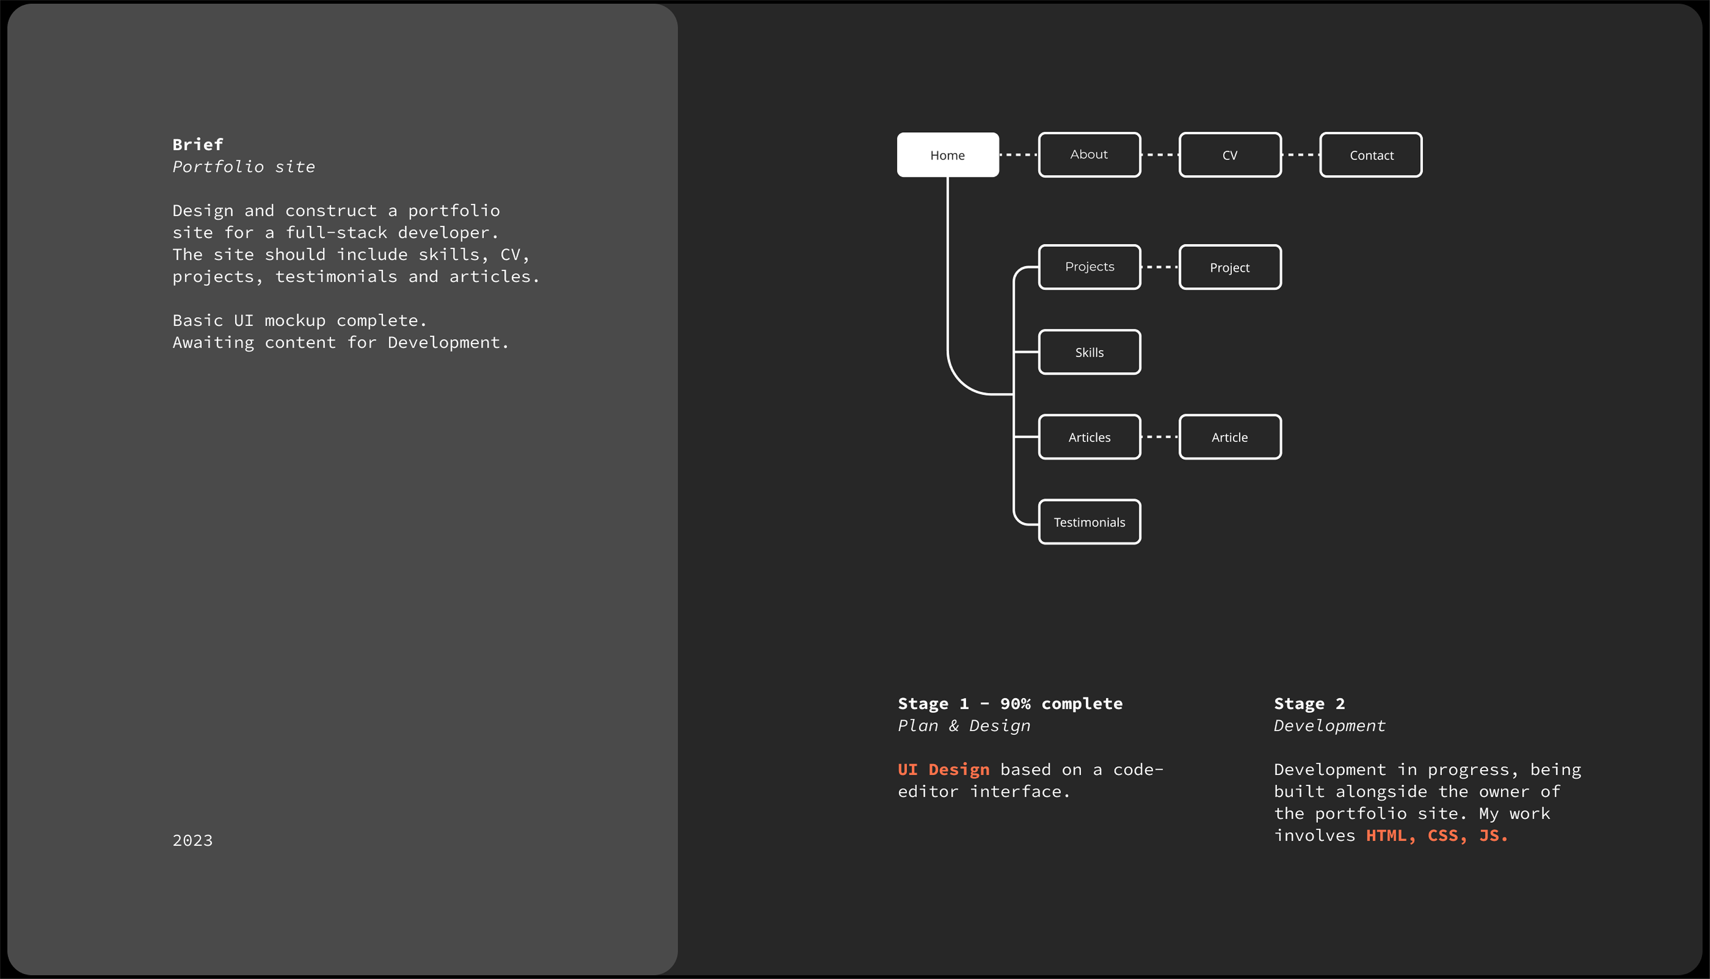Click the Plan & Design subtitle
Image resolution: width=1710 pixels, height=979 pixels.
[963, 725]
